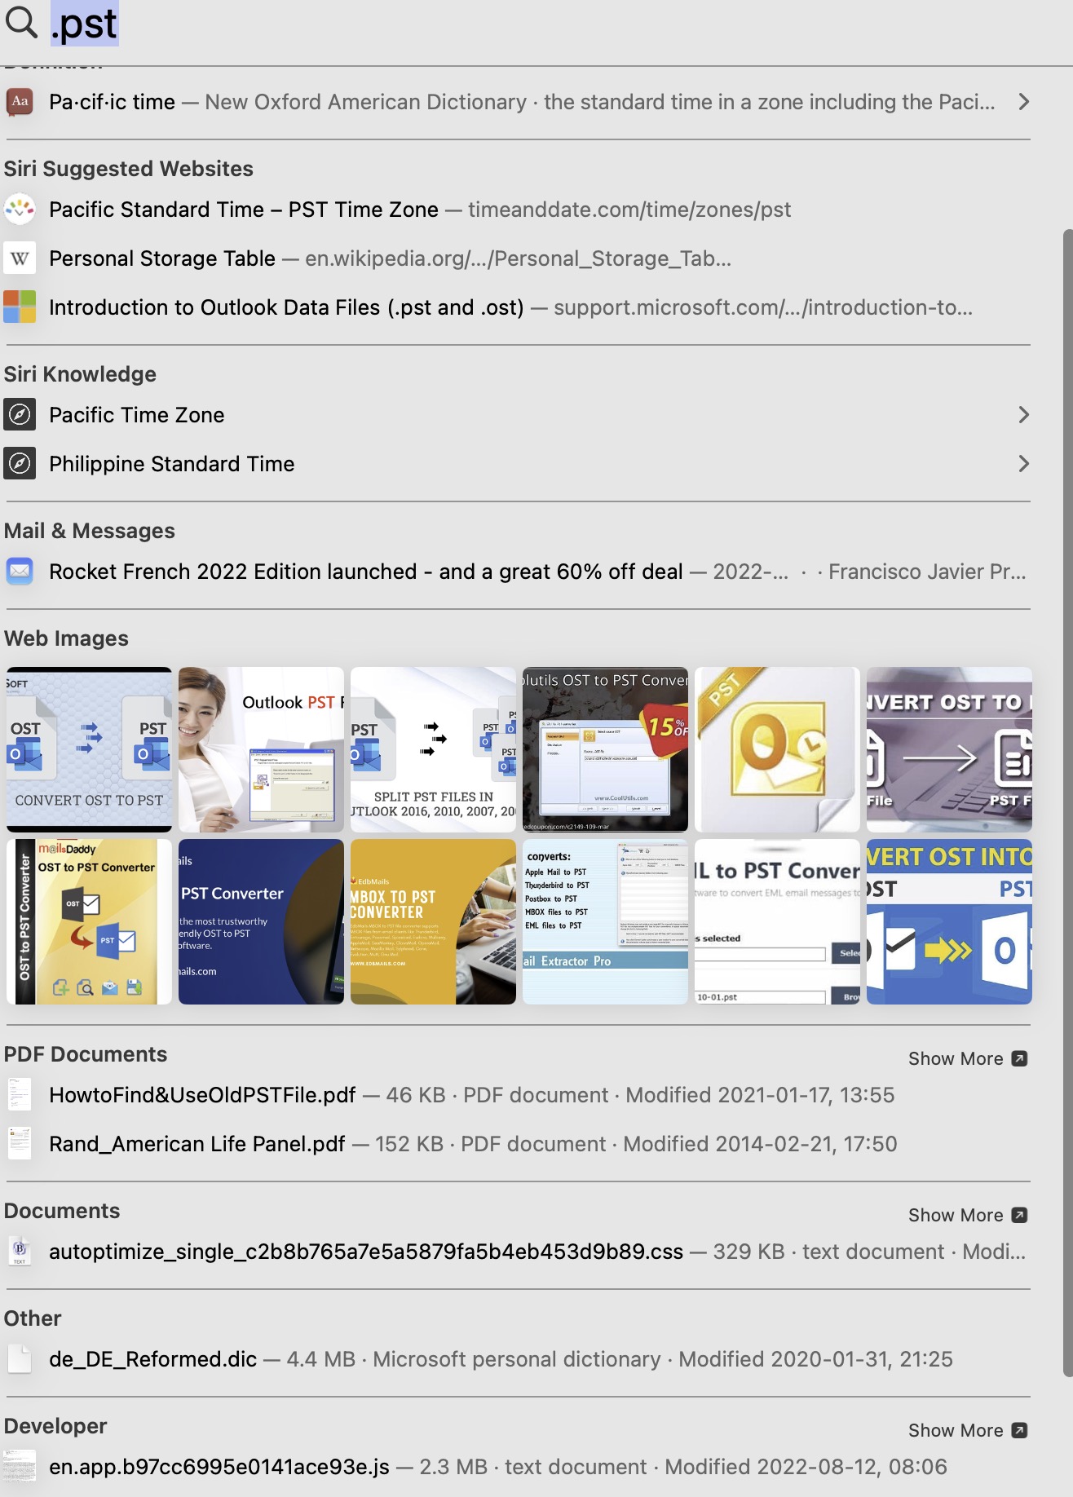
Task: Show more Documents results
Action: (968, 1215)
